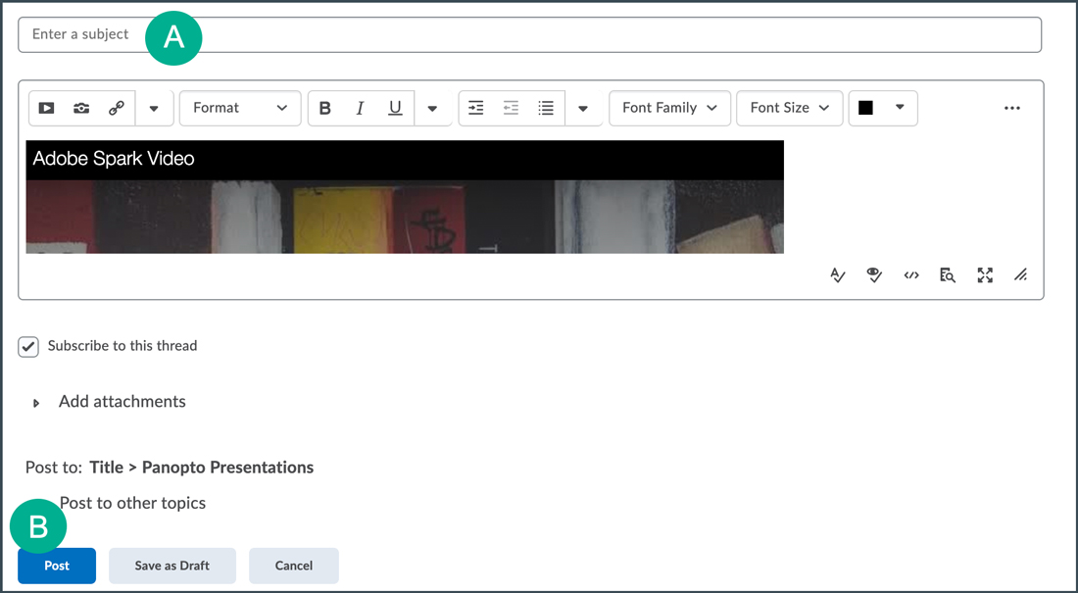Click the Enter a subject field
Screen dimensions: 1078x593
point(529,34)
